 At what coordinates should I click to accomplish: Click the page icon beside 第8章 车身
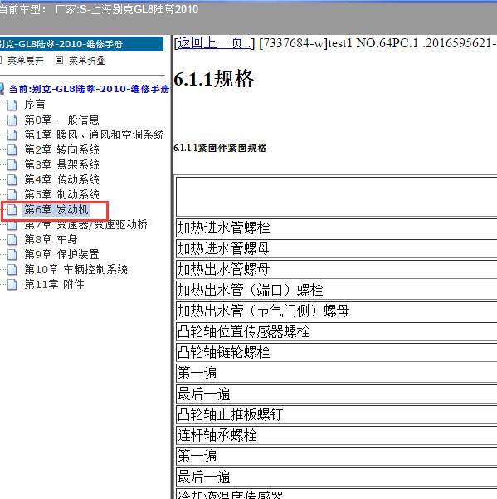point(12,239)
